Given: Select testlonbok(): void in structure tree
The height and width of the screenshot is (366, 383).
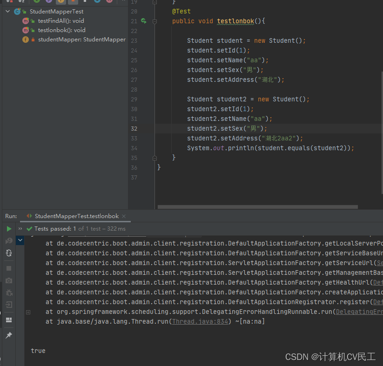Looking at the screenshot, I should tap(61, 30).
